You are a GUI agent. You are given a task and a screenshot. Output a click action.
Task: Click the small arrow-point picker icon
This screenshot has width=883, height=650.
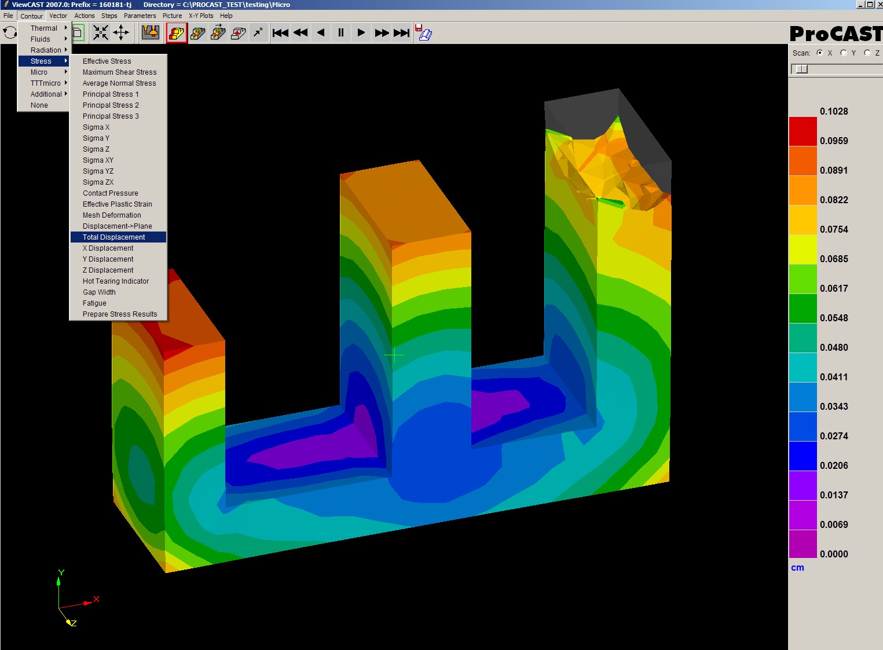pos(258,33)
